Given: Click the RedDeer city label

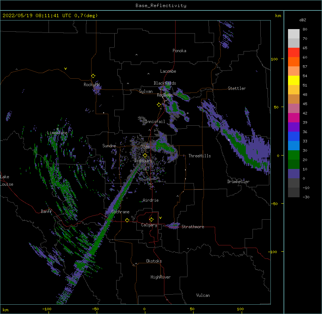Looking at the screenshot, I should point(165,95).
